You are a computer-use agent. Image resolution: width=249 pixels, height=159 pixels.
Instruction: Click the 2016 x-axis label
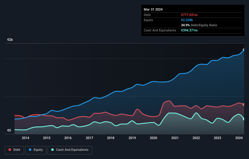coord(68,138)
